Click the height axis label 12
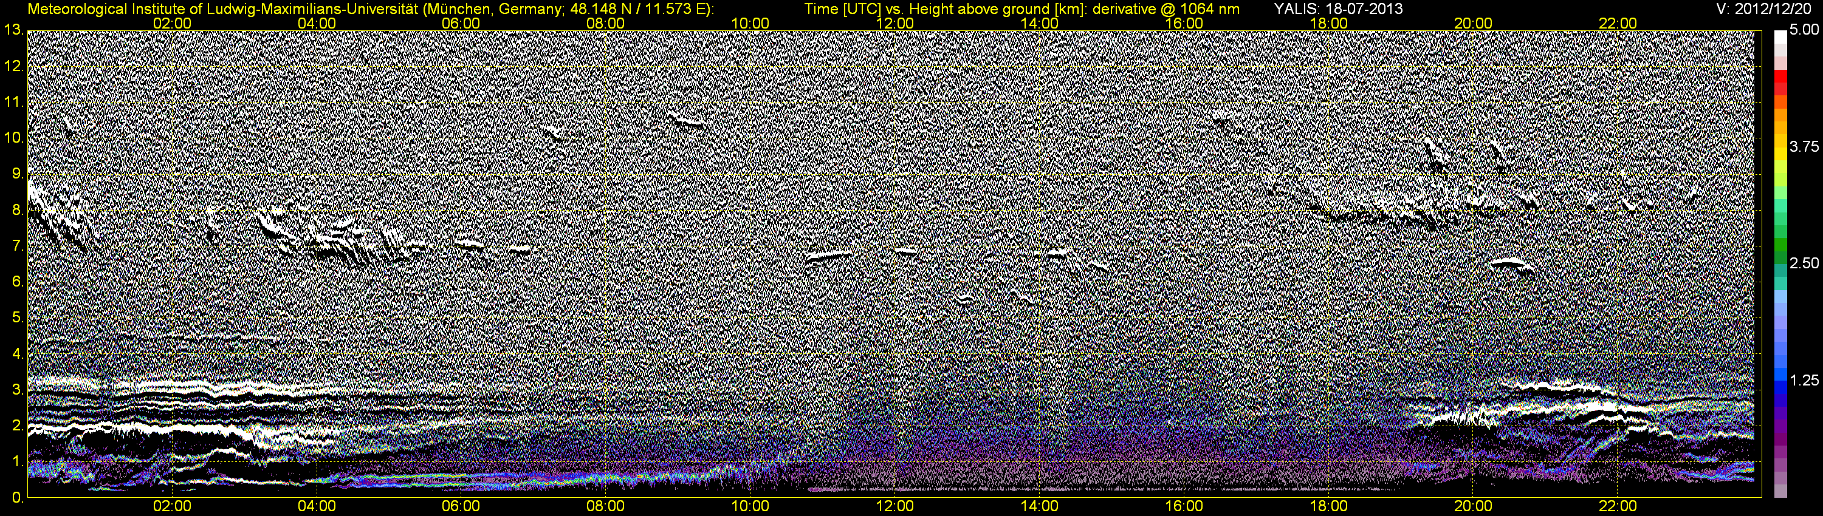 click(13, 66)
